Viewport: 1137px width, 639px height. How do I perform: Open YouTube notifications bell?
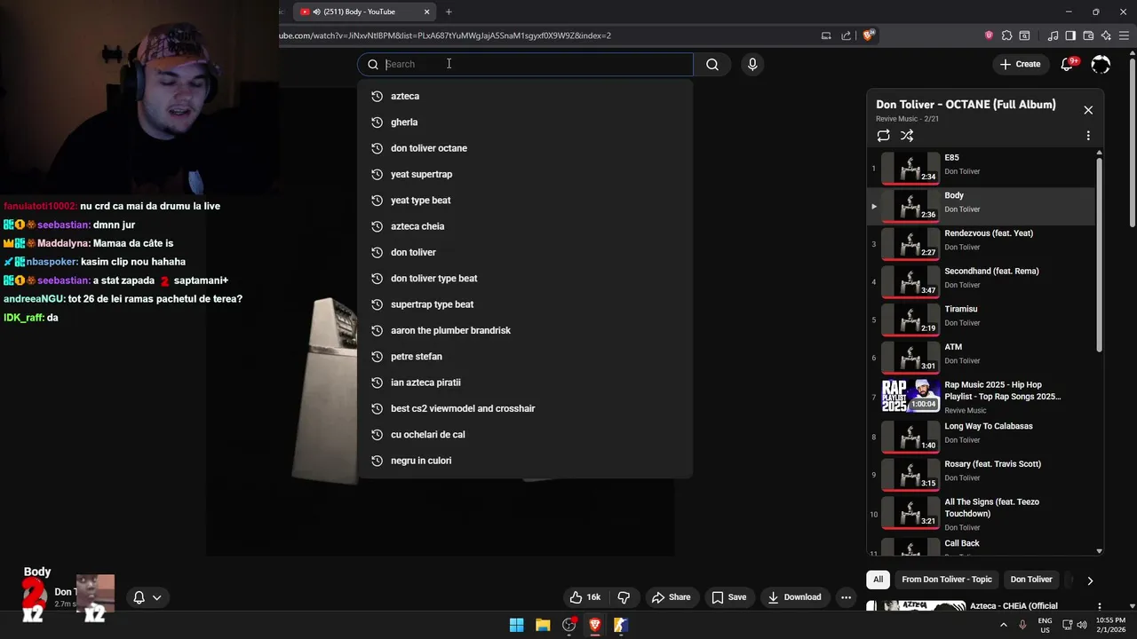coord(1068,64)
